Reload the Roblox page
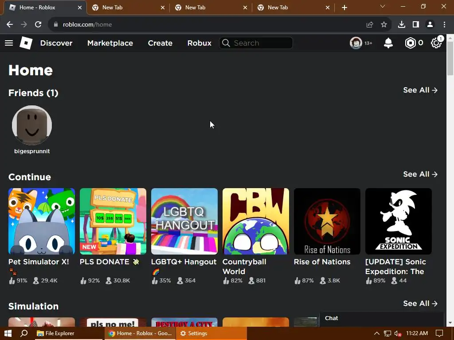Viewport: 454px width, 340px height. pyautogui.click(x=38, y=25)
